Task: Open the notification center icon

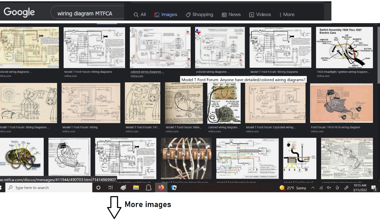Action: 374,188
